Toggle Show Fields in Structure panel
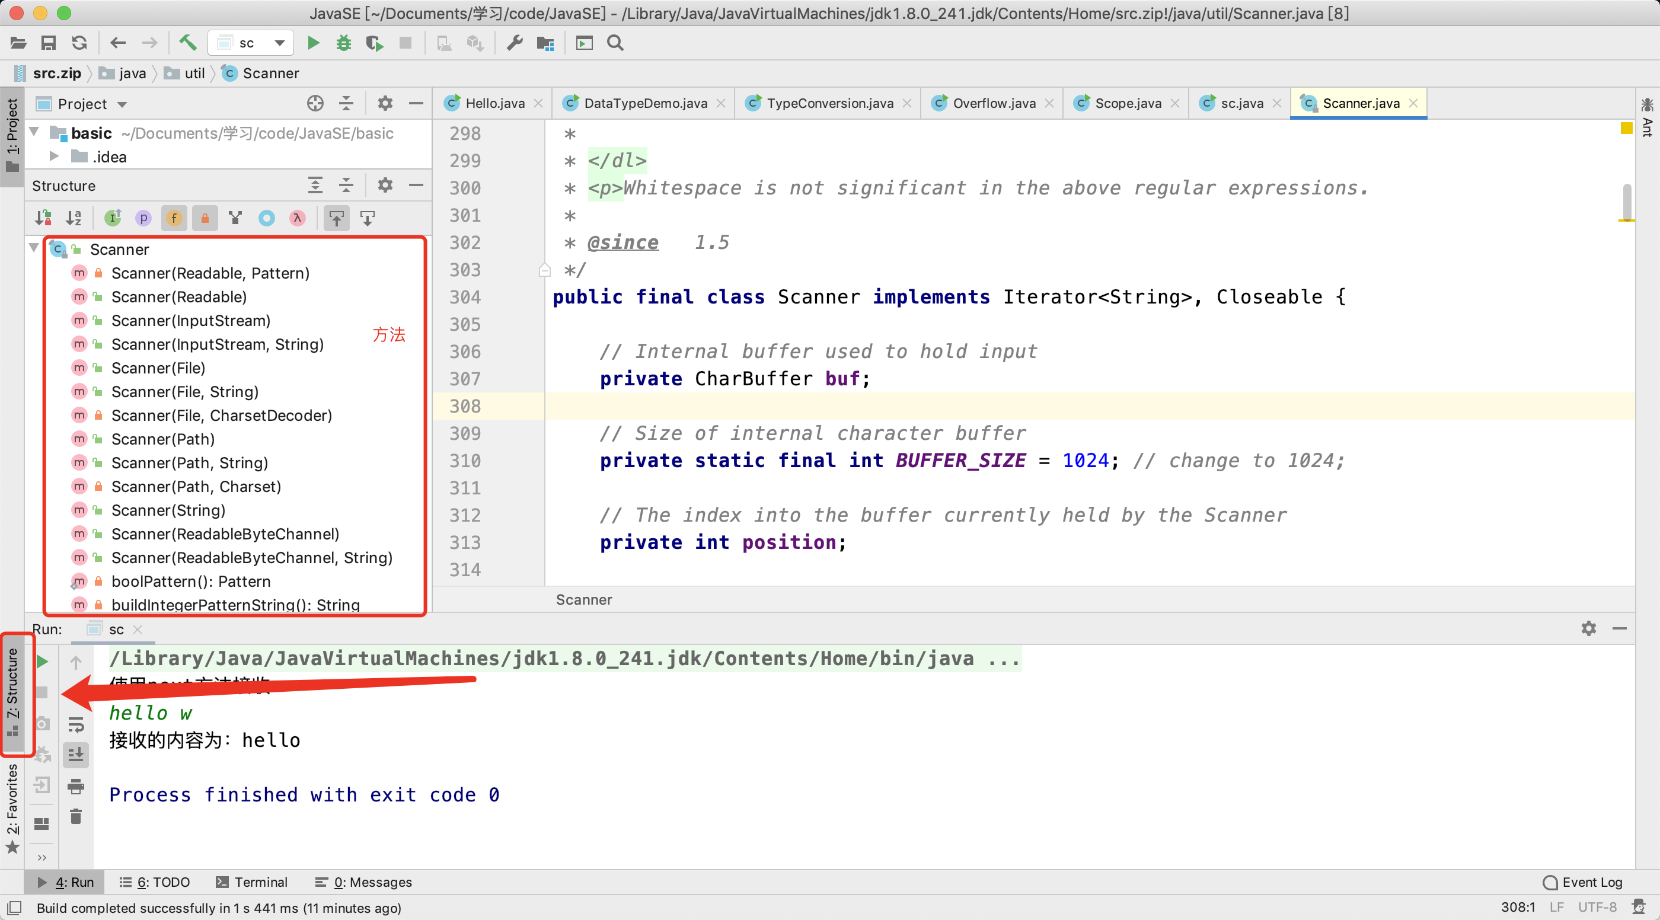This screenshot has width=1660, height=920. (174, 218)
